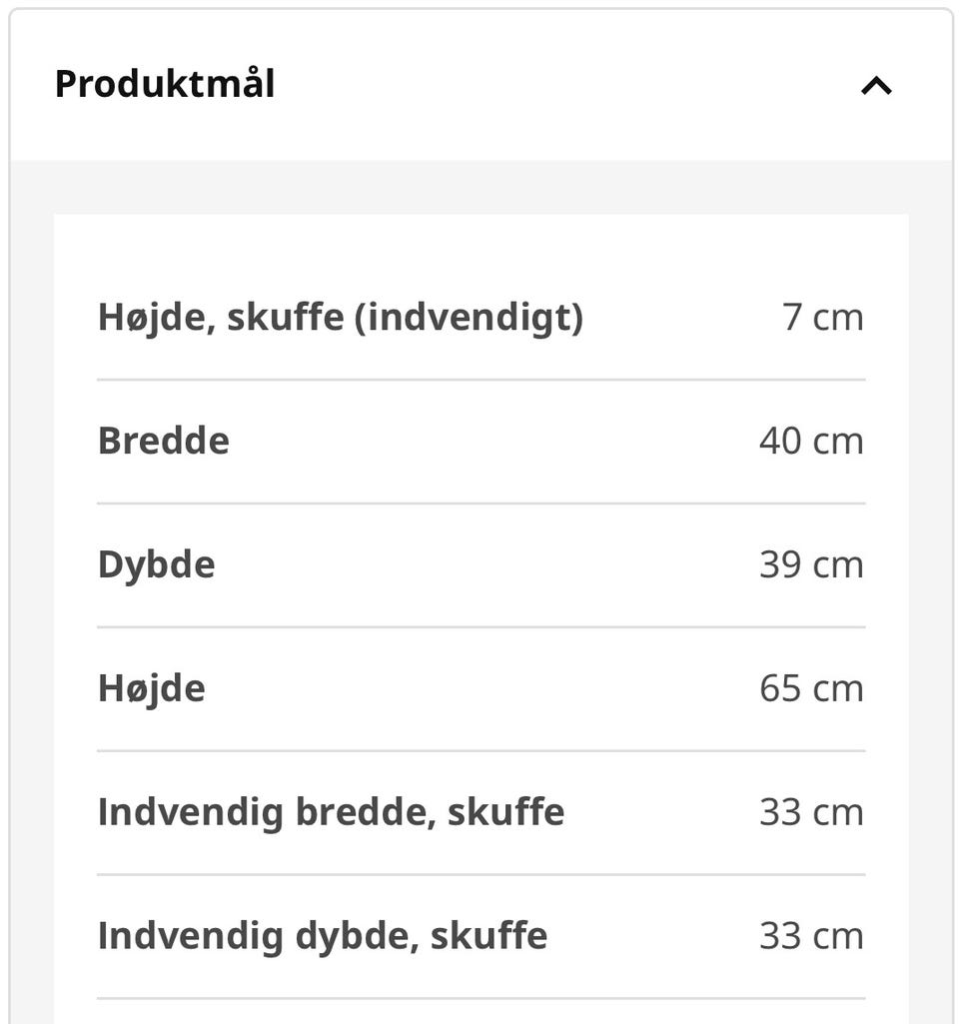This screenshot has height=1024, width=959.
Task: Click divider line under Dybde row
Action: [481, 627]
